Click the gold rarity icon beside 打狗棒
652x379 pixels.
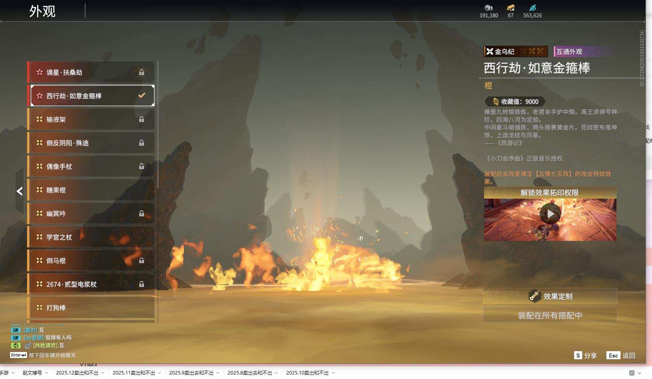[40, 308]
